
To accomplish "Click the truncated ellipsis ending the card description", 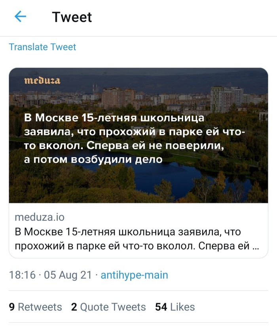I will coord(255,246).
